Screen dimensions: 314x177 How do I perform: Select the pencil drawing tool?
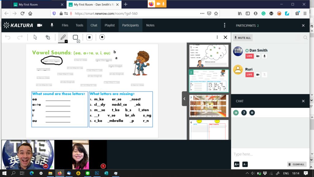63,37
